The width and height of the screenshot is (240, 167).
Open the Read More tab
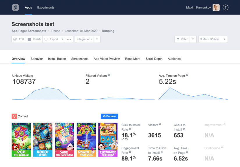point(133,59)
